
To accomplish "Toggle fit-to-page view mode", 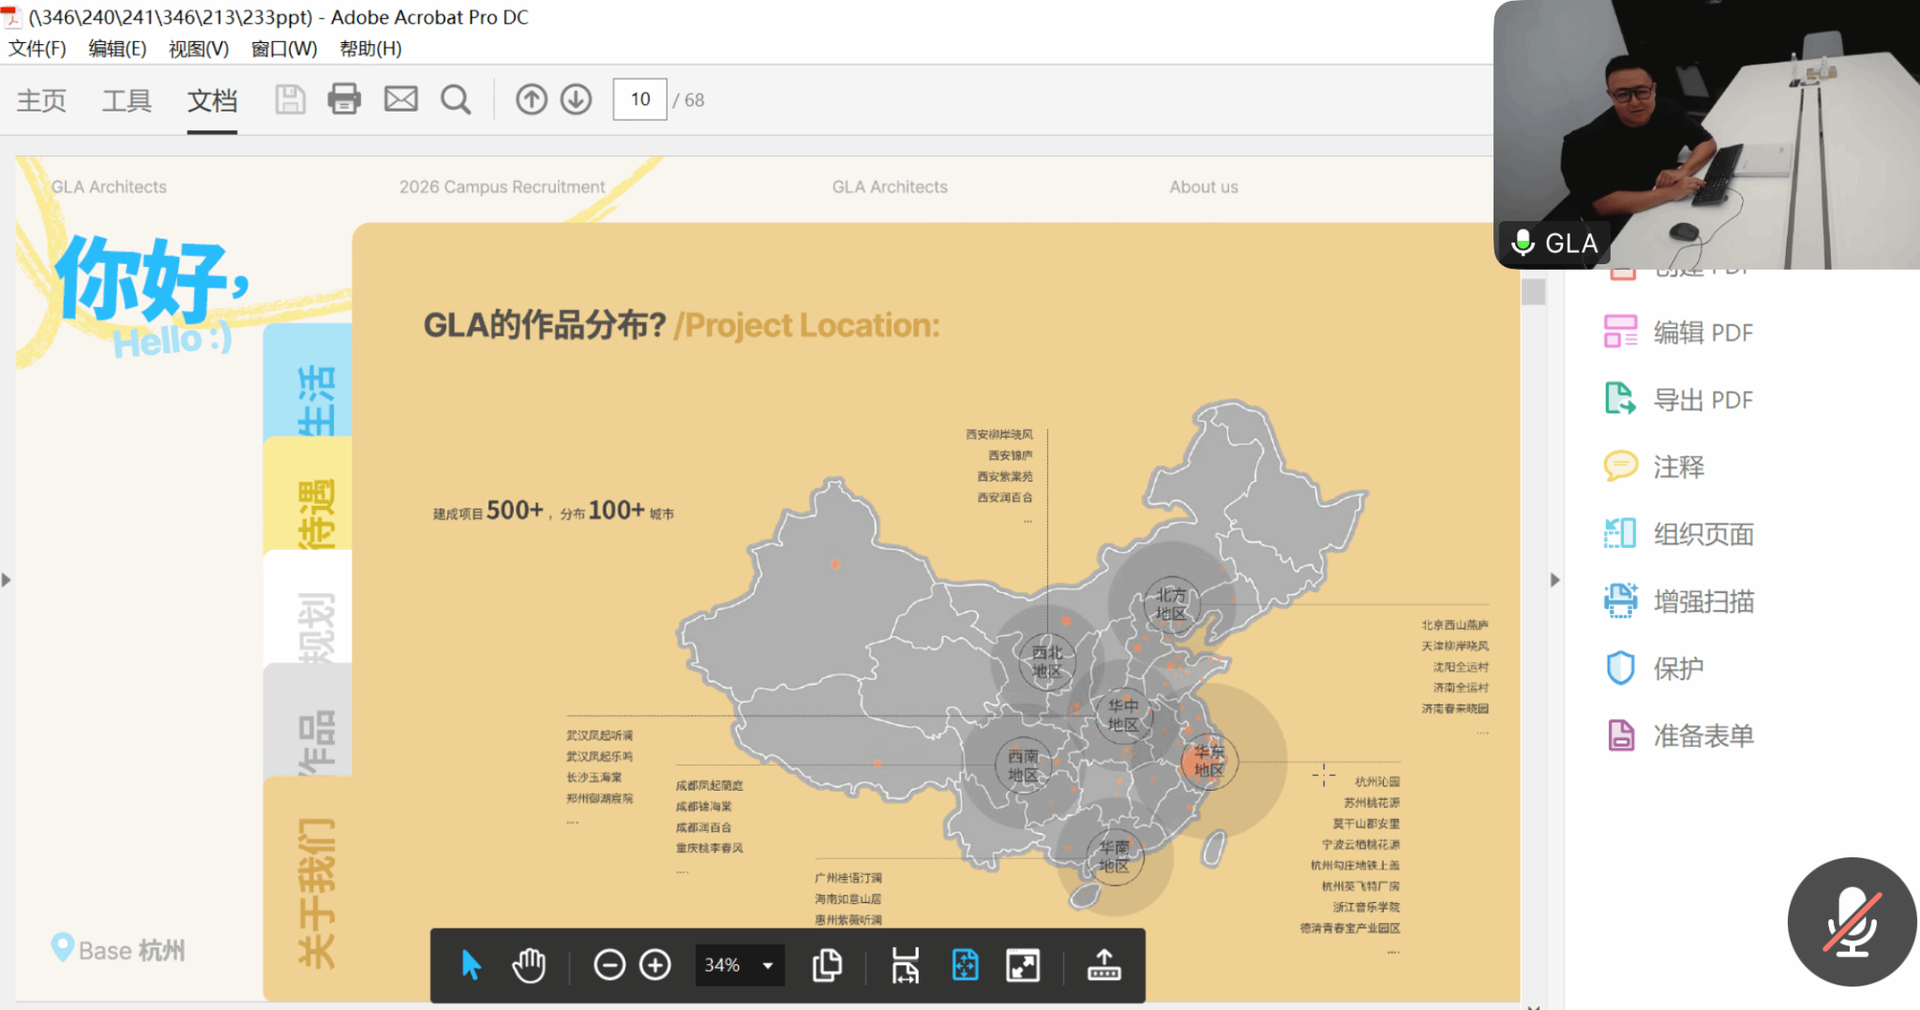I will (965, 965).
